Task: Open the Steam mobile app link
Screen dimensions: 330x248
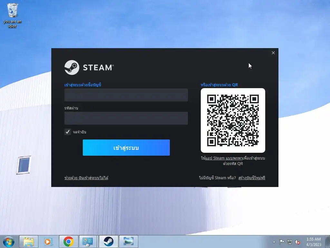Action: pos(224,158)
